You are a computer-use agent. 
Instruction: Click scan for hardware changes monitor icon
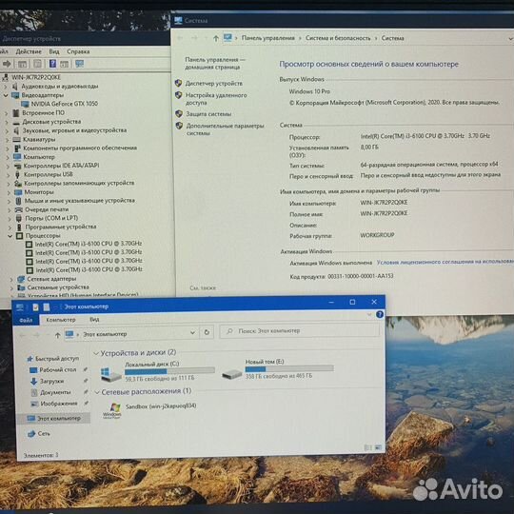tap(79, 64)
